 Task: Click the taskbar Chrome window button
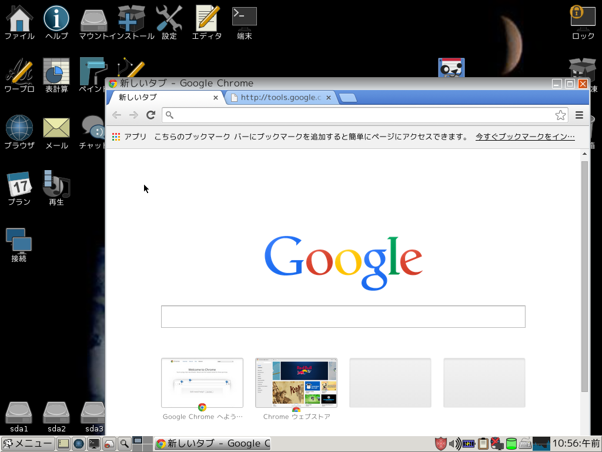(x=213, y=444)
